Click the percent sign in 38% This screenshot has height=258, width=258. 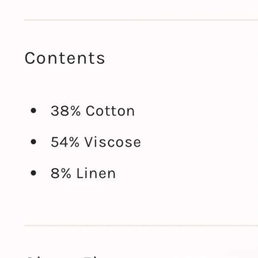76,111
